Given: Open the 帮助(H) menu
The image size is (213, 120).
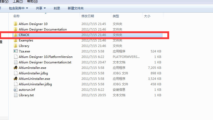Looking at the screenshot, I should coord(32,2).
